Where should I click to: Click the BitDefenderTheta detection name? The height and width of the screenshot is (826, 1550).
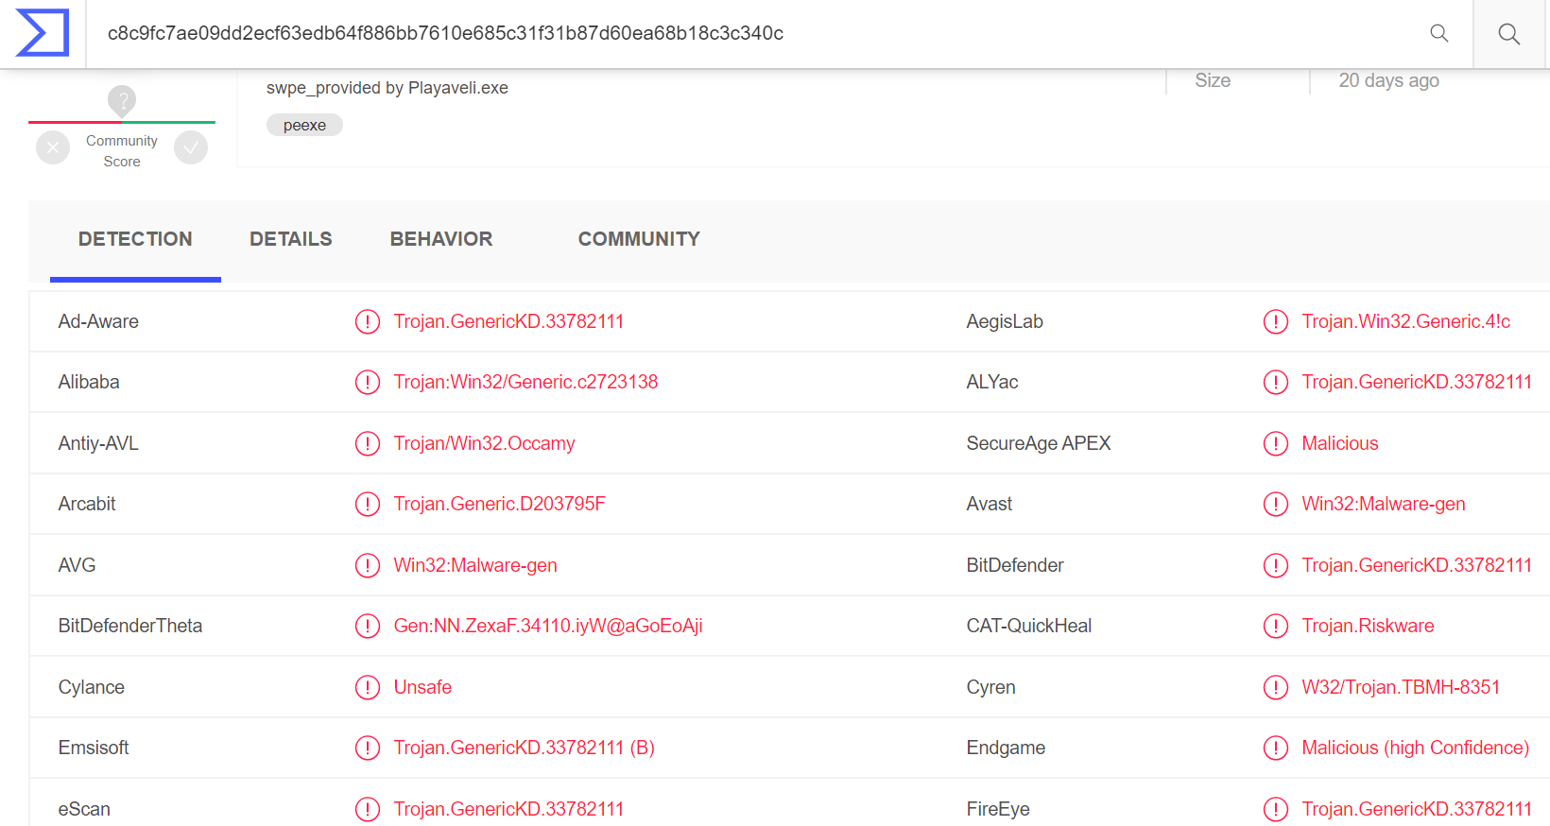click(x=547, y=626)
